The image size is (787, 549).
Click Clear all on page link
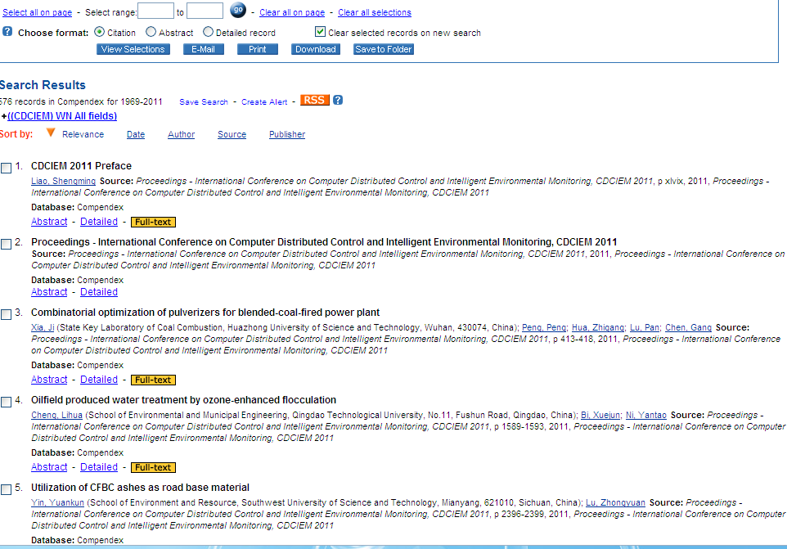coord(292,12)
